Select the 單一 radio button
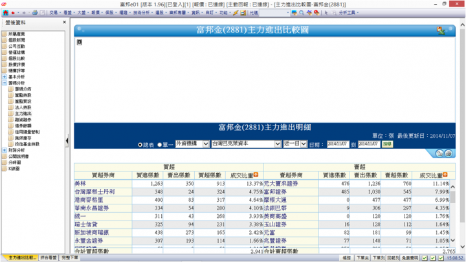Viewport: 466px width, 262px height. pos(160,145)
